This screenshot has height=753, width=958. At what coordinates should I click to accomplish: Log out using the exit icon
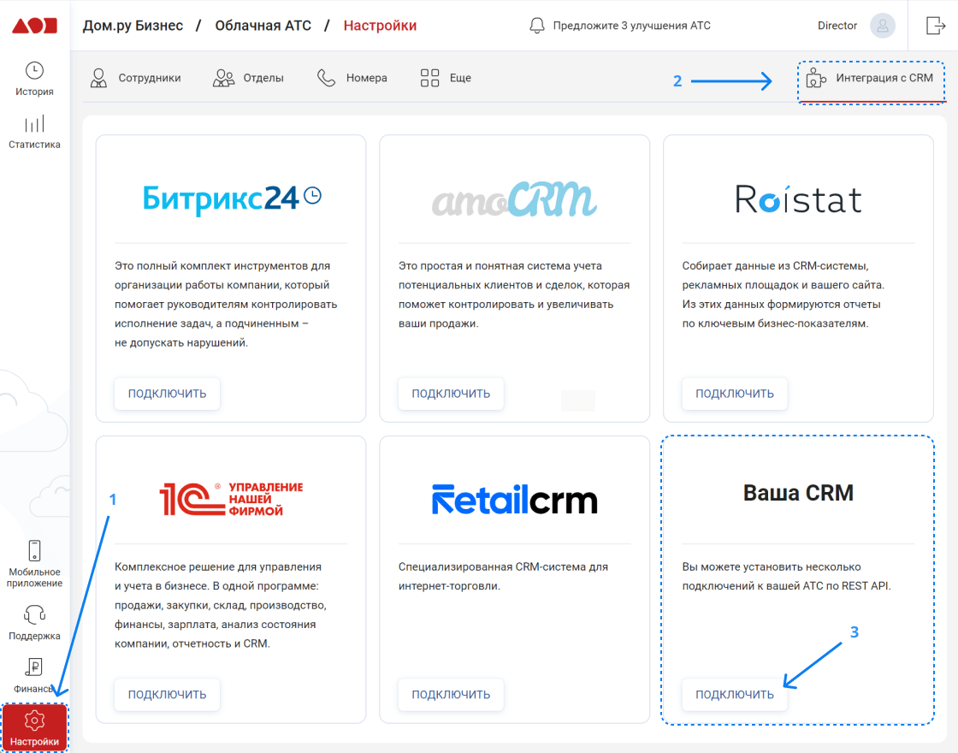coord(934,25)
